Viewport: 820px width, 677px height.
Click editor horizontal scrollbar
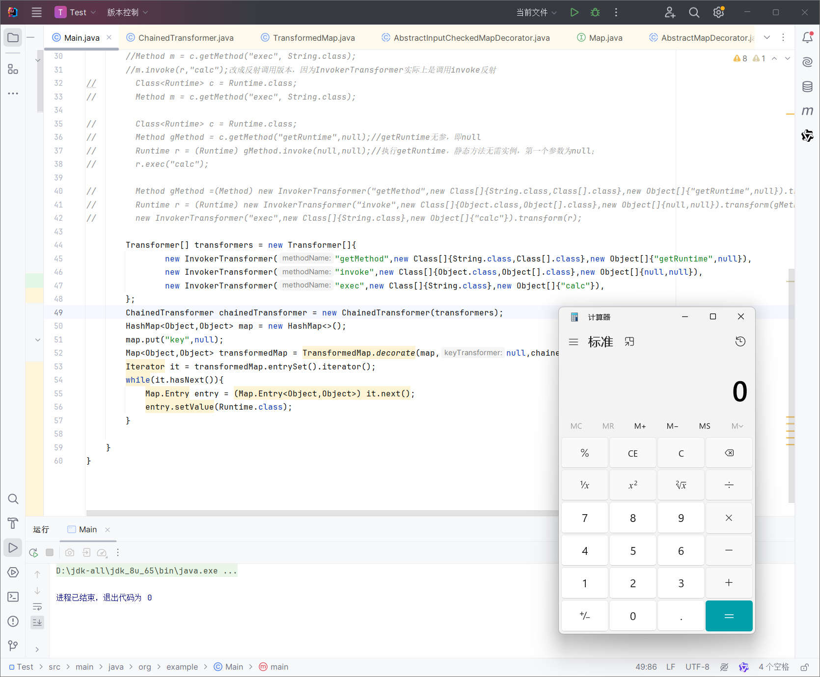pyautogui.click(x=322, y=513)
